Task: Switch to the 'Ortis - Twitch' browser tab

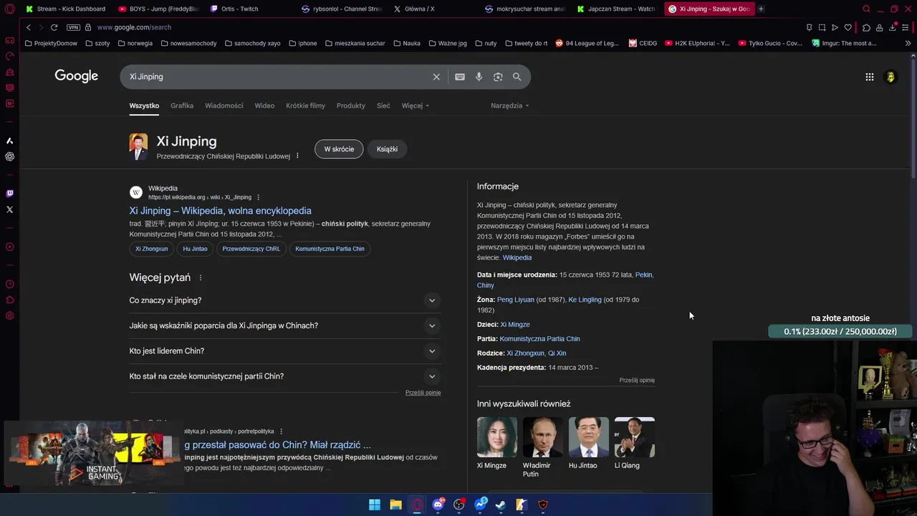Action: coord(240,9)
